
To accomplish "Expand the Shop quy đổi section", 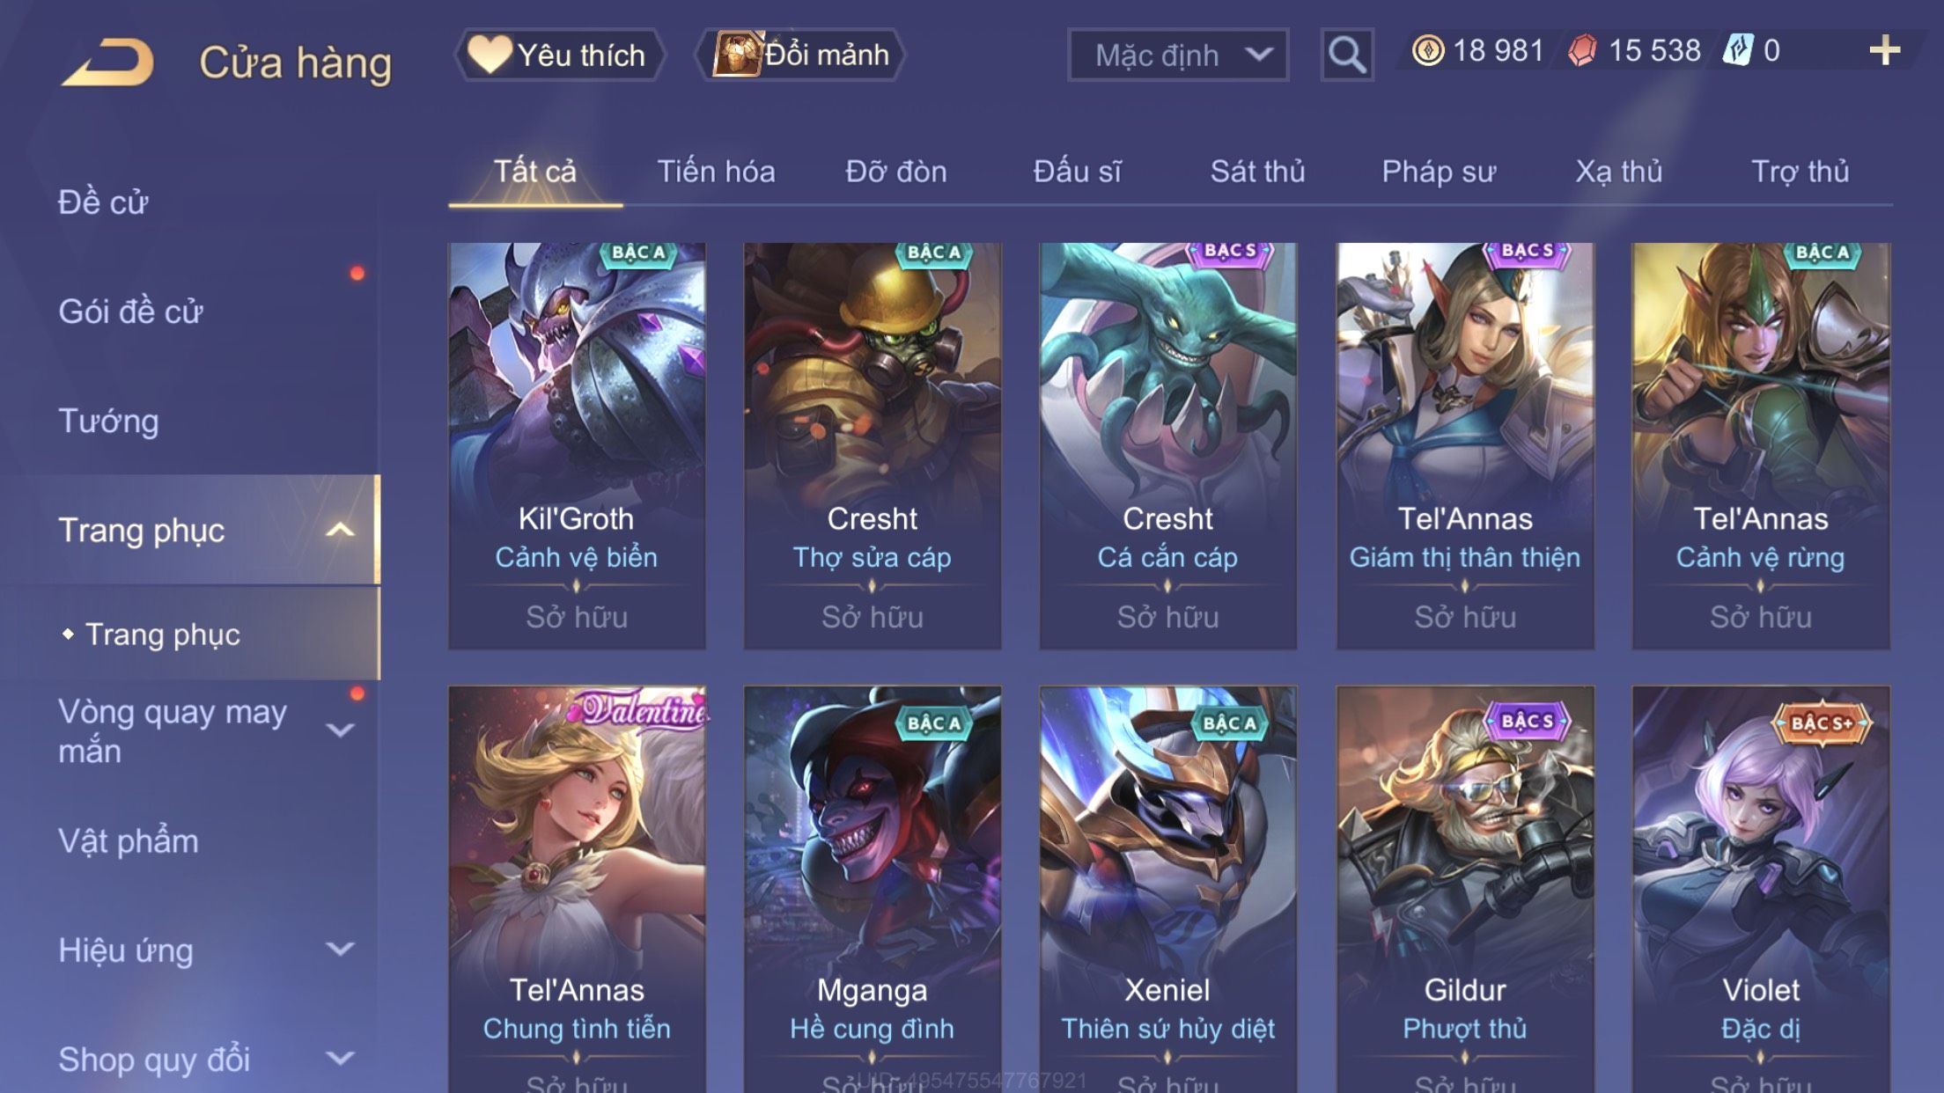I will coord(340,1058).
